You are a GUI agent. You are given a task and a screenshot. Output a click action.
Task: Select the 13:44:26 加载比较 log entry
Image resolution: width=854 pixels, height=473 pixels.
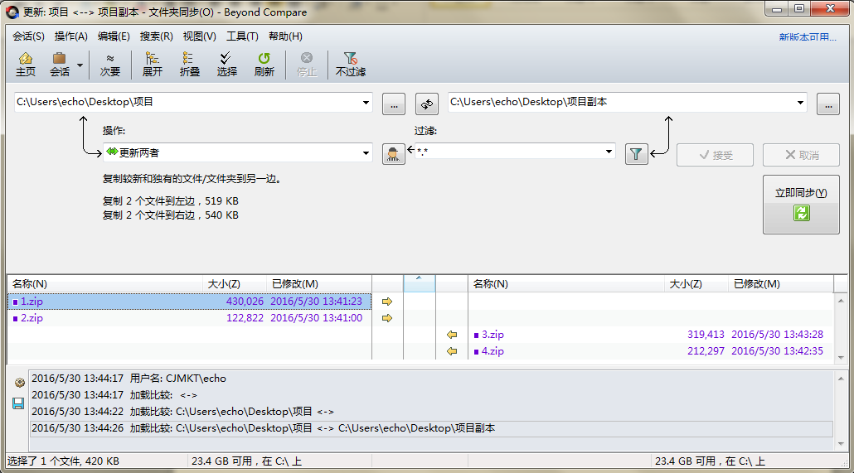pyautogui.click(x=431, y=428)
